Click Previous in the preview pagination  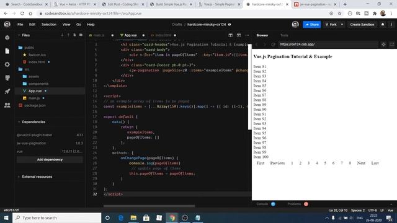click(277, 163)
